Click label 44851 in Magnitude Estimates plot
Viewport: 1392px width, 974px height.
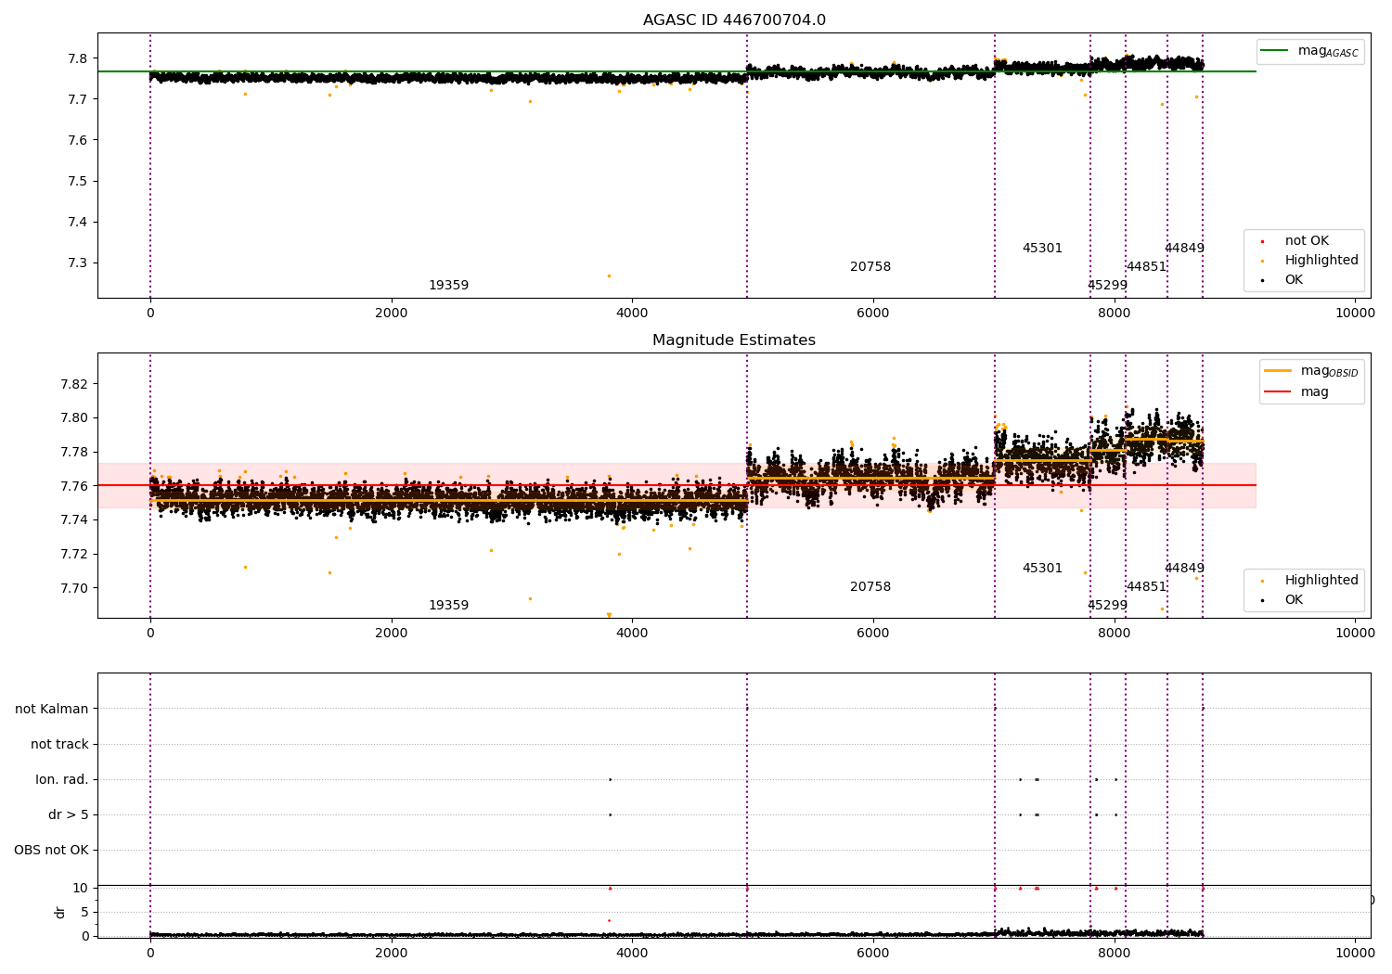(x=1146, y=587)
